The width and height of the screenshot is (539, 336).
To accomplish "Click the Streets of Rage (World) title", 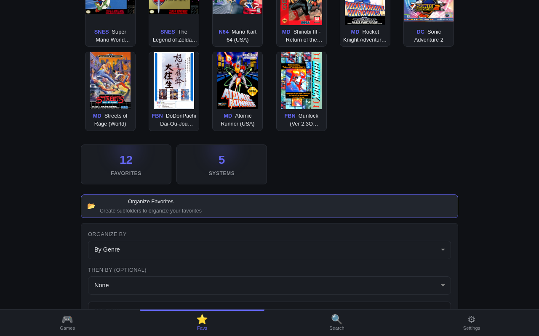I will pyautogui.click(x=110, y=120).
